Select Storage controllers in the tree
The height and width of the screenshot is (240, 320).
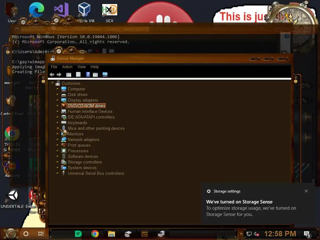85,162
